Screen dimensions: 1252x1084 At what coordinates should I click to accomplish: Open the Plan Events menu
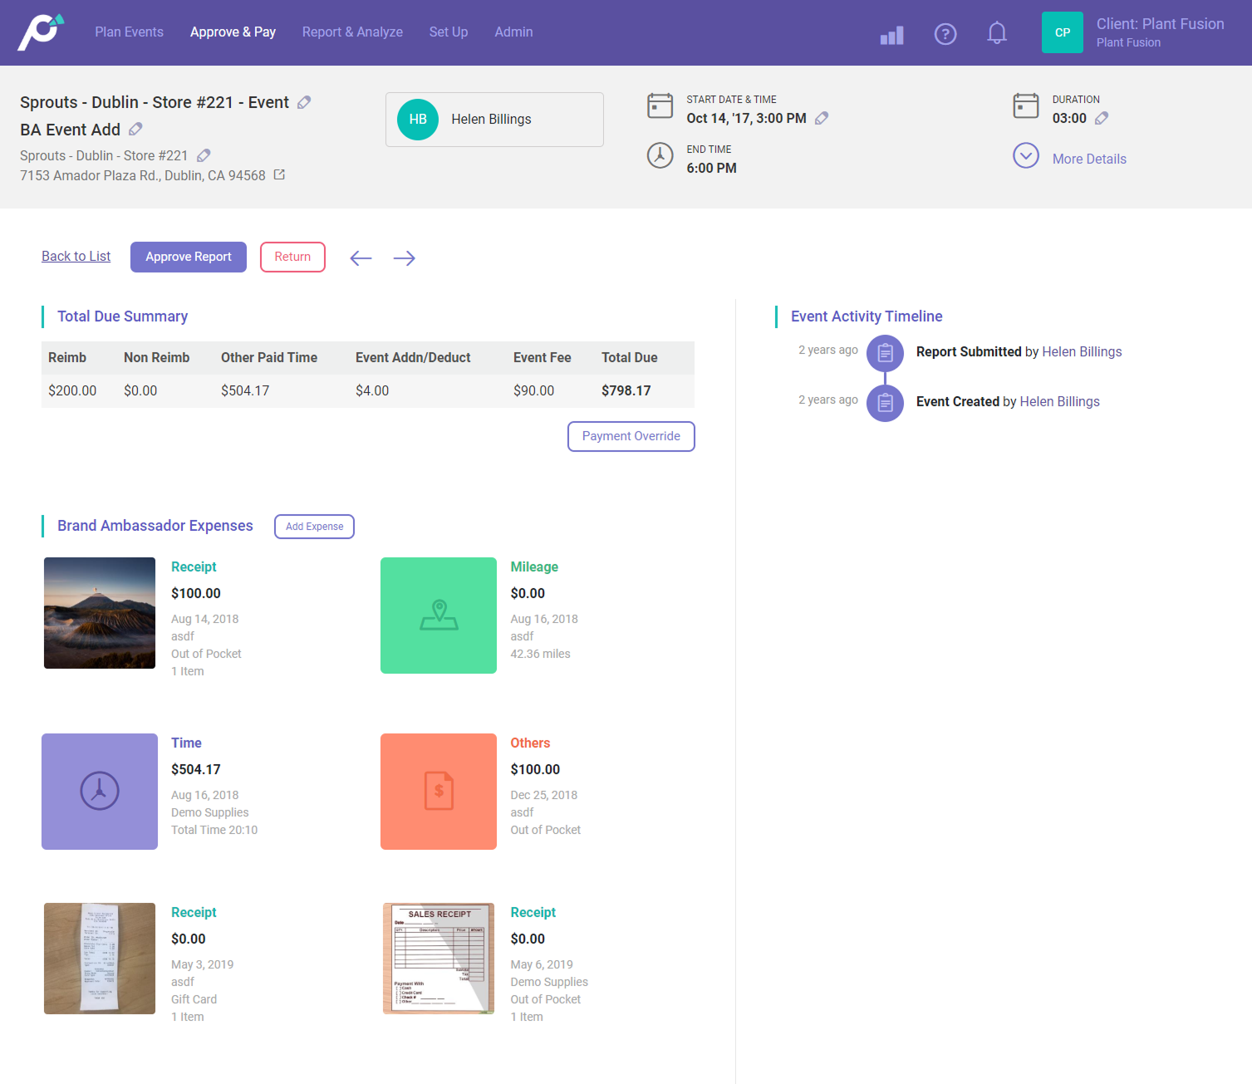pyautogui.click(x=129, y=32)
